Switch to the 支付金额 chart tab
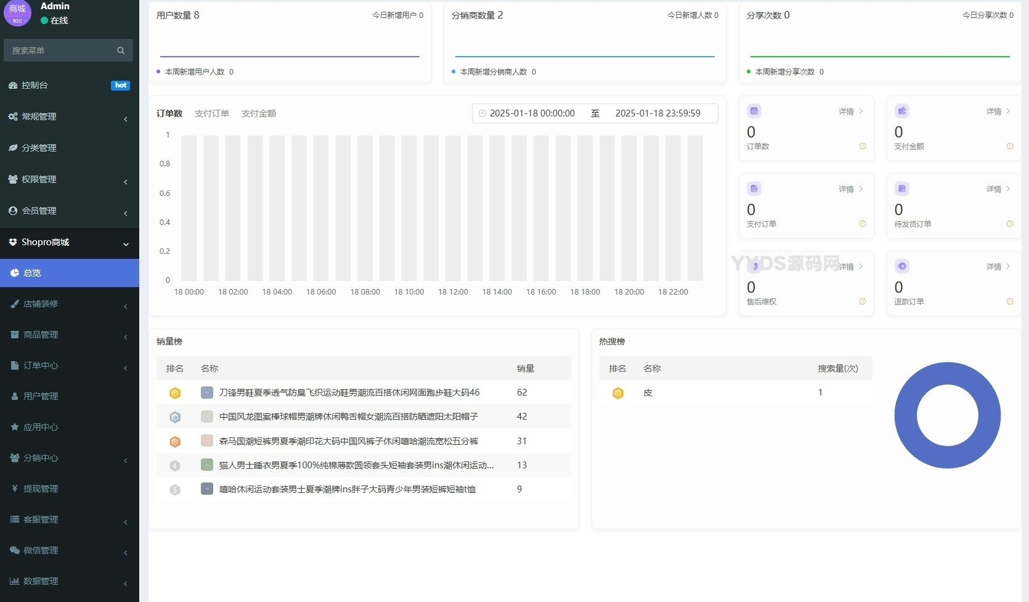1029x602 pixels. point(259,113)
